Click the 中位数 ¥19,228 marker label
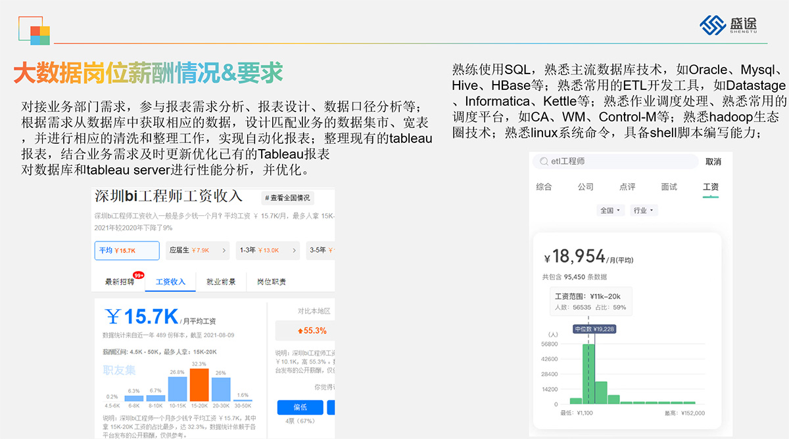The width and height of the screenshot is (789, 439). click(594, 329)
